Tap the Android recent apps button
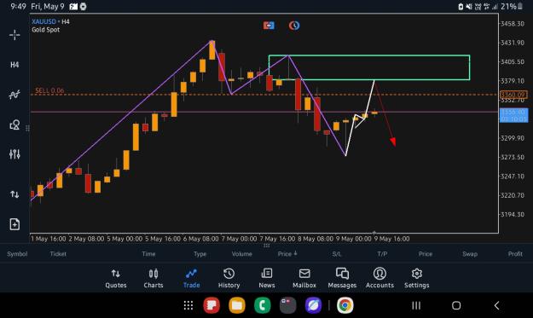The height and width of the screenshot is (318, 533). coord(416,305)
